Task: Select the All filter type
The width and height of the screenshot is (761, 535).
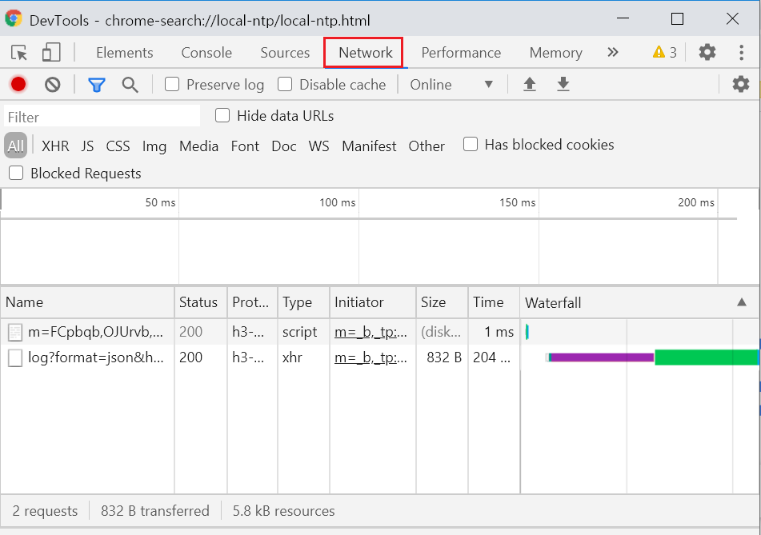Action: [x=15, y=146]
